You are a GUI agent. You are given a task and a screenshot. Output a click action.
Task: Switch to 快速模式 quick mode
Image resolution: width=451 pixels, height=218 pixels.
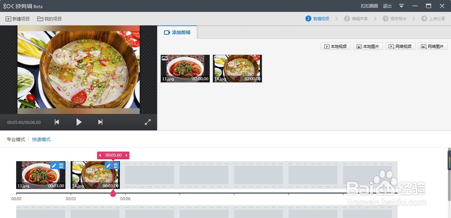coord(41,139)
